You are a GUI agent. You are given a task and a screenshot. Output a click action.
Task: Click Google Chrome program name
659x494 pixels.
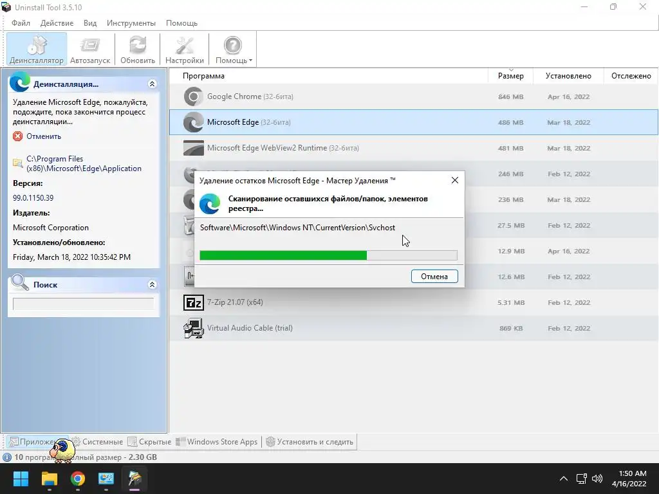pyautogui.click(x=250, y=96)
